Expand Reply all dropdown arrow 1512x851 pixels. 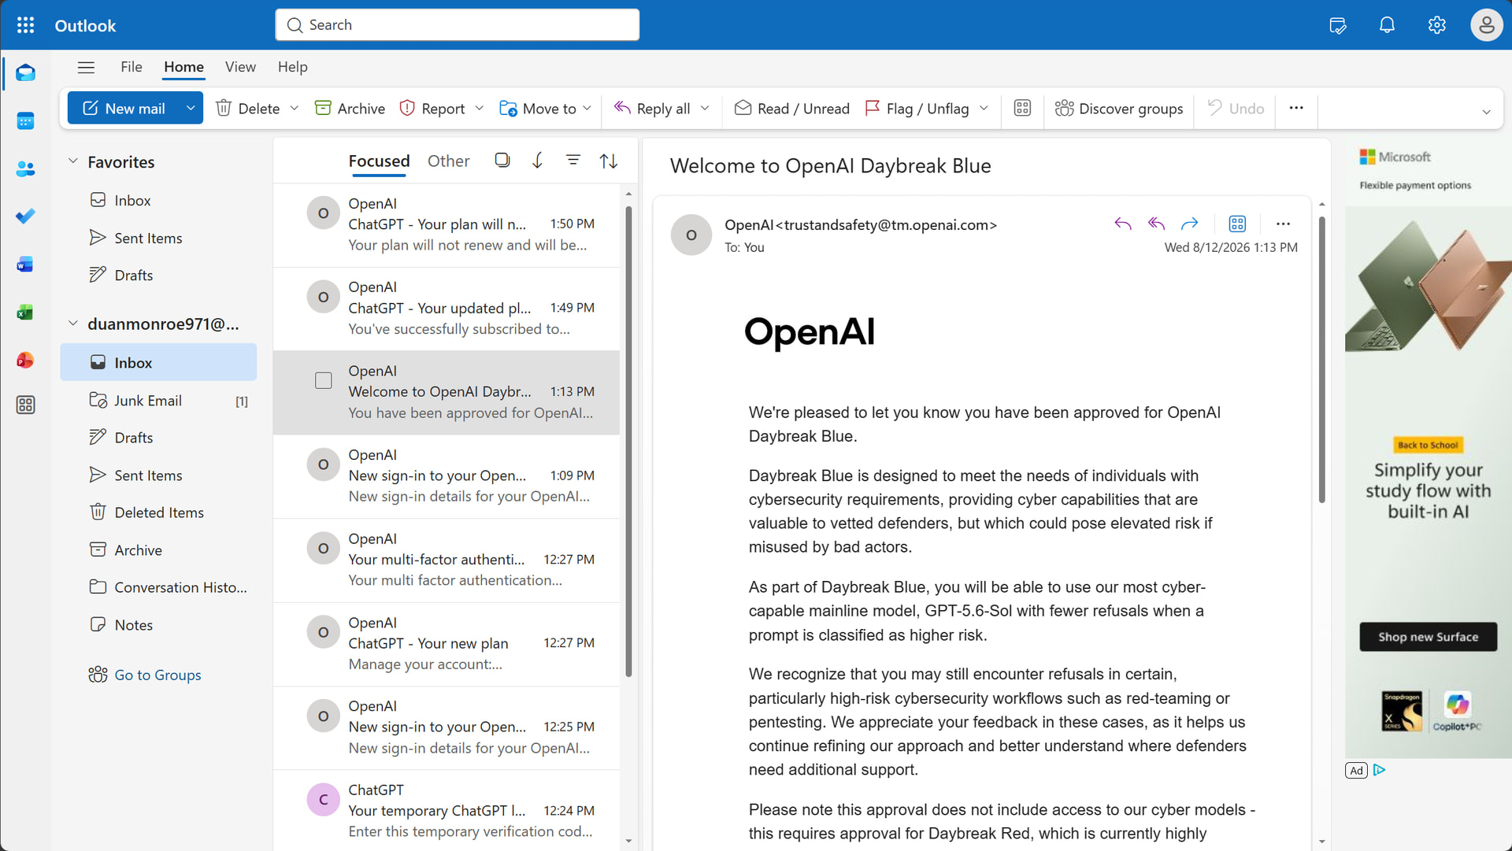[x=705, y=109]
